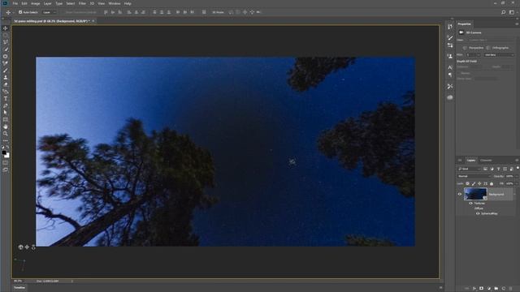Click the background color swatch
This screenshot has height=292, width=520.
[7, 156]
